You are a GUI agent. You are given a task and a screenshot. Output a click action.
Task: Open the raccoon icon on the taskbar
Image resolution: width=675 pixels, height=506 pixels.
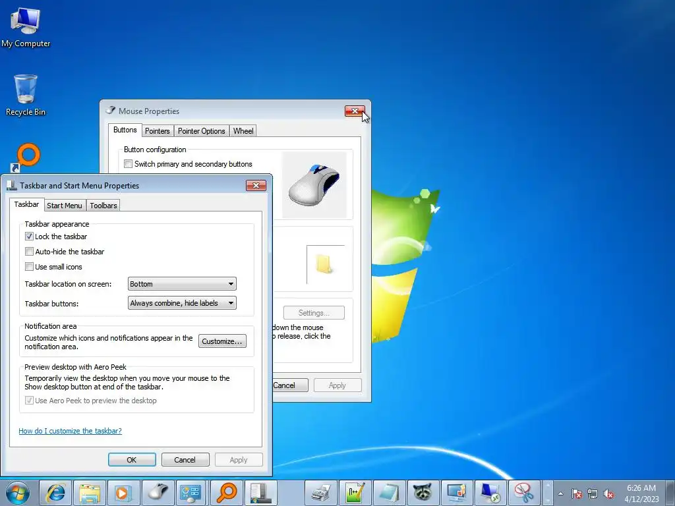423,493
